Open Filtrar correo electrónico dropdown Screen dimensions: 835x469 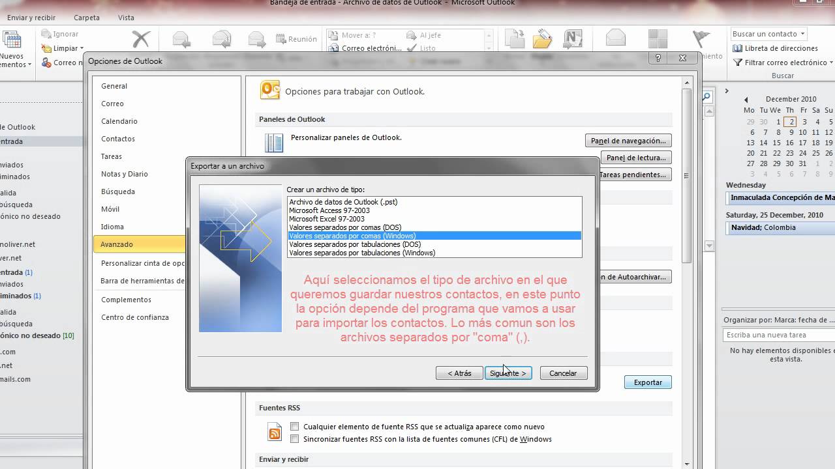[x=783, y=63]
